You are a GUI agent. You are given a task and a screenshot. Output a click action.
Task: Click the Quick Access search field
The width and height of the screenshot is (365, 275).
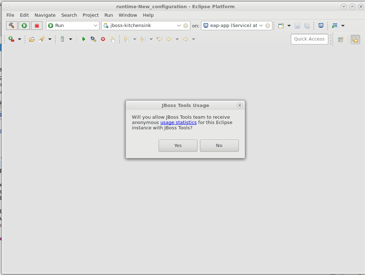[309, 39]
